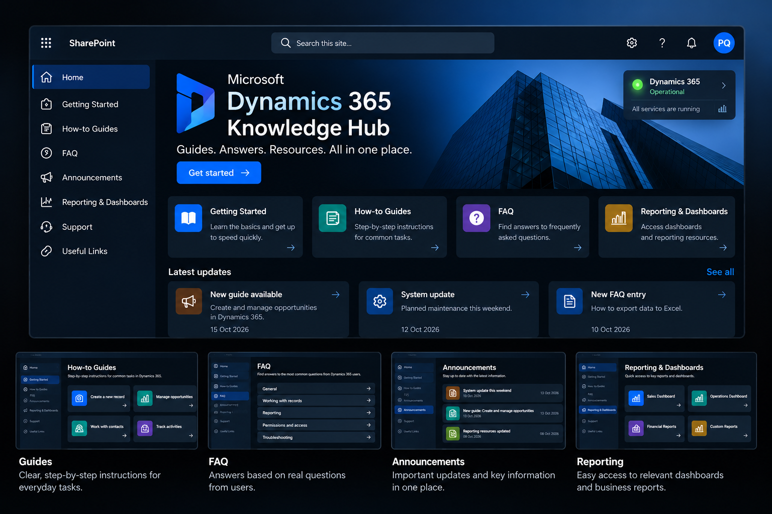Click the New FAQ entry document icon
Image resolution: width=772 pixels, height=514 pixels.
[569, 301]
